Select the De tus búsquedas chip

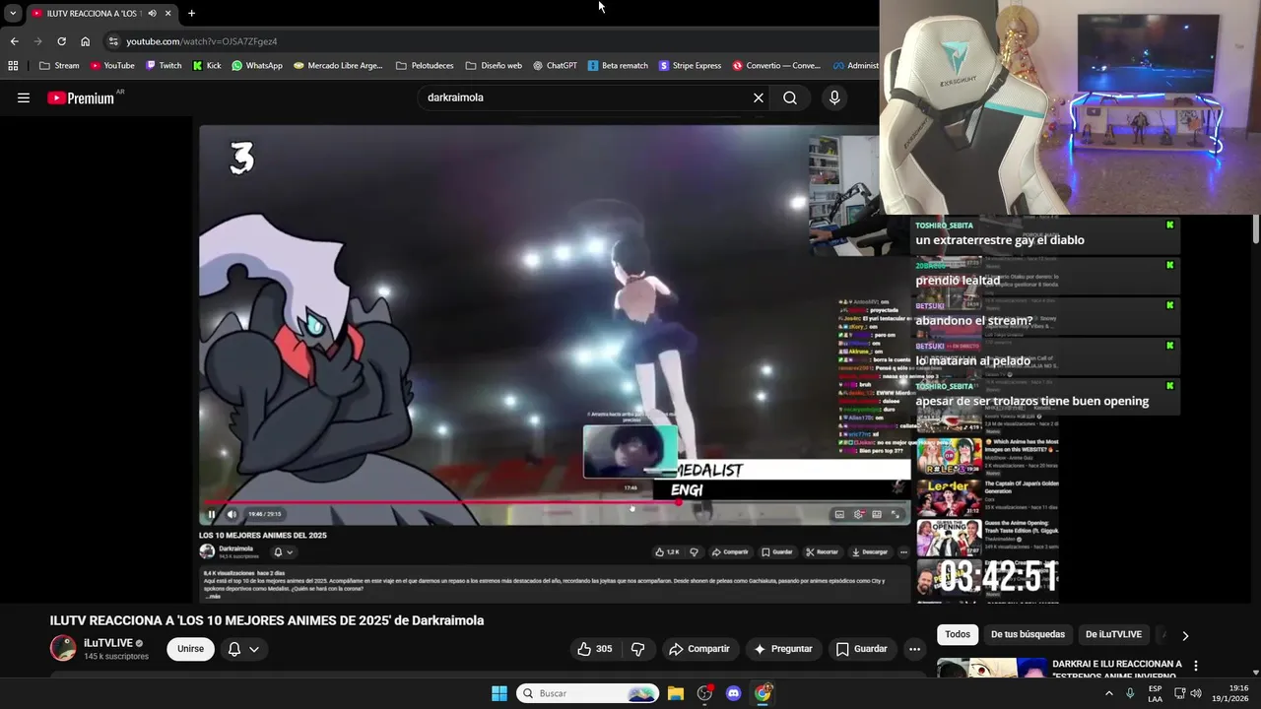1028,634
